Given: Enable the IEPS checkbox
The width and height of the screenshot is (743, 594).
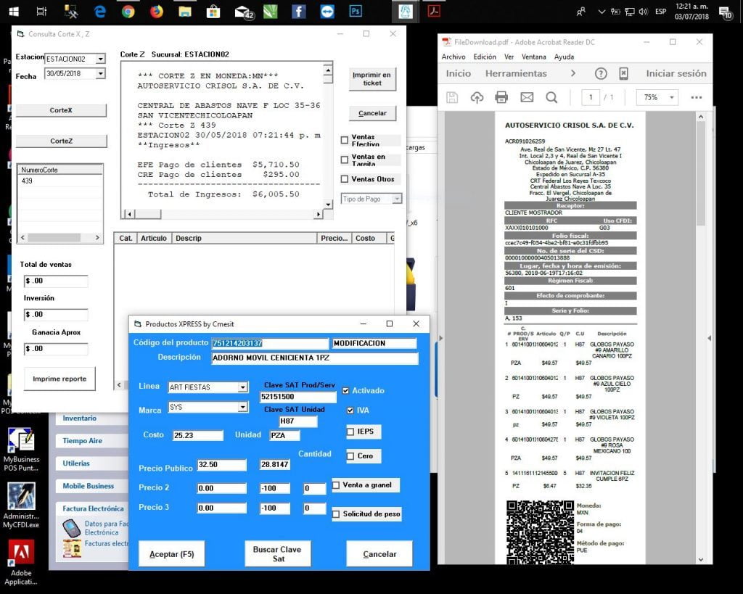Looking at the screenshot, I should [x=350, y=432].
